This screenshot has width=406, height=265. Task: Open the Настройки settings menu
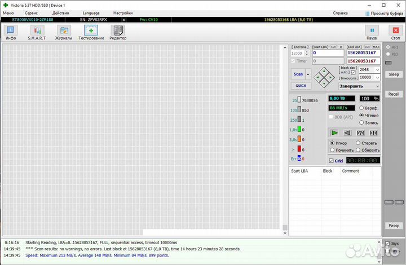coord(123,12)
